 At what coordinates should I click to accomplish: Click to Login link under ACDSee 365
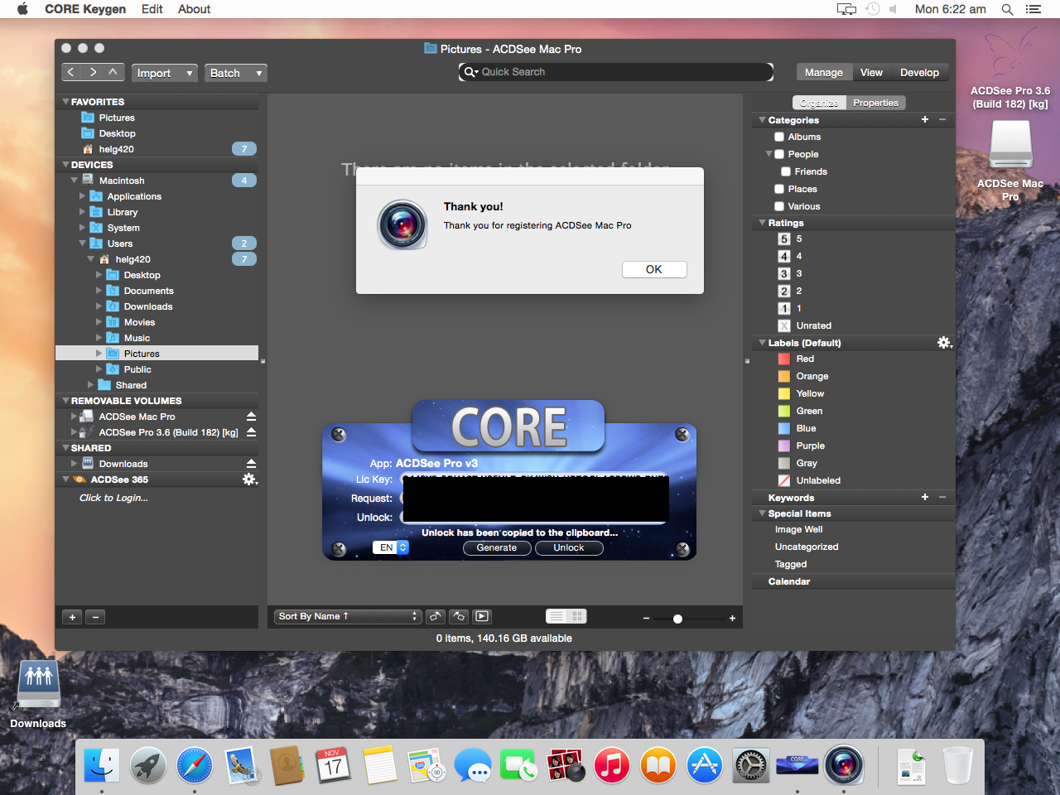tap(113, 498)
